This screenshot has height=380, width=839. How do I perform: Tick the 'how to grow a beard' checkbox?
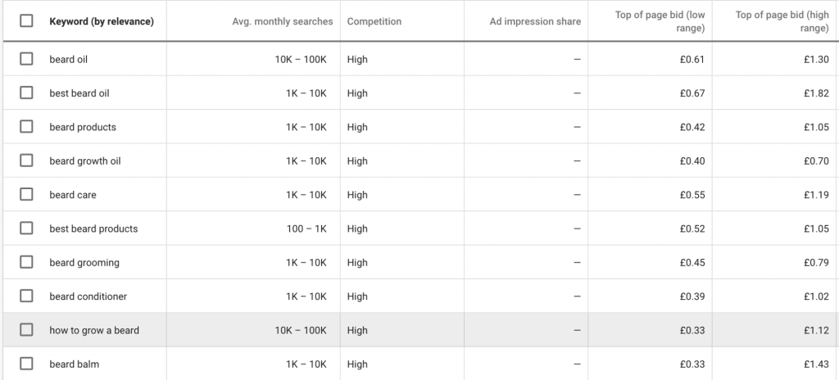(x=26, y=330)
